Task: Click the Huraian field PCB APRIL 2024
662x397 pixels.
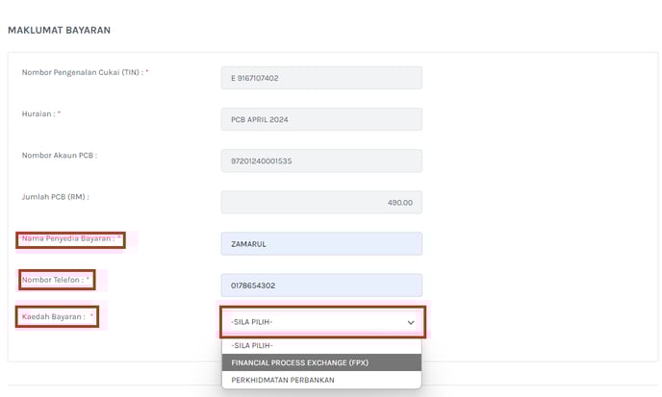Action: [321, 119]
